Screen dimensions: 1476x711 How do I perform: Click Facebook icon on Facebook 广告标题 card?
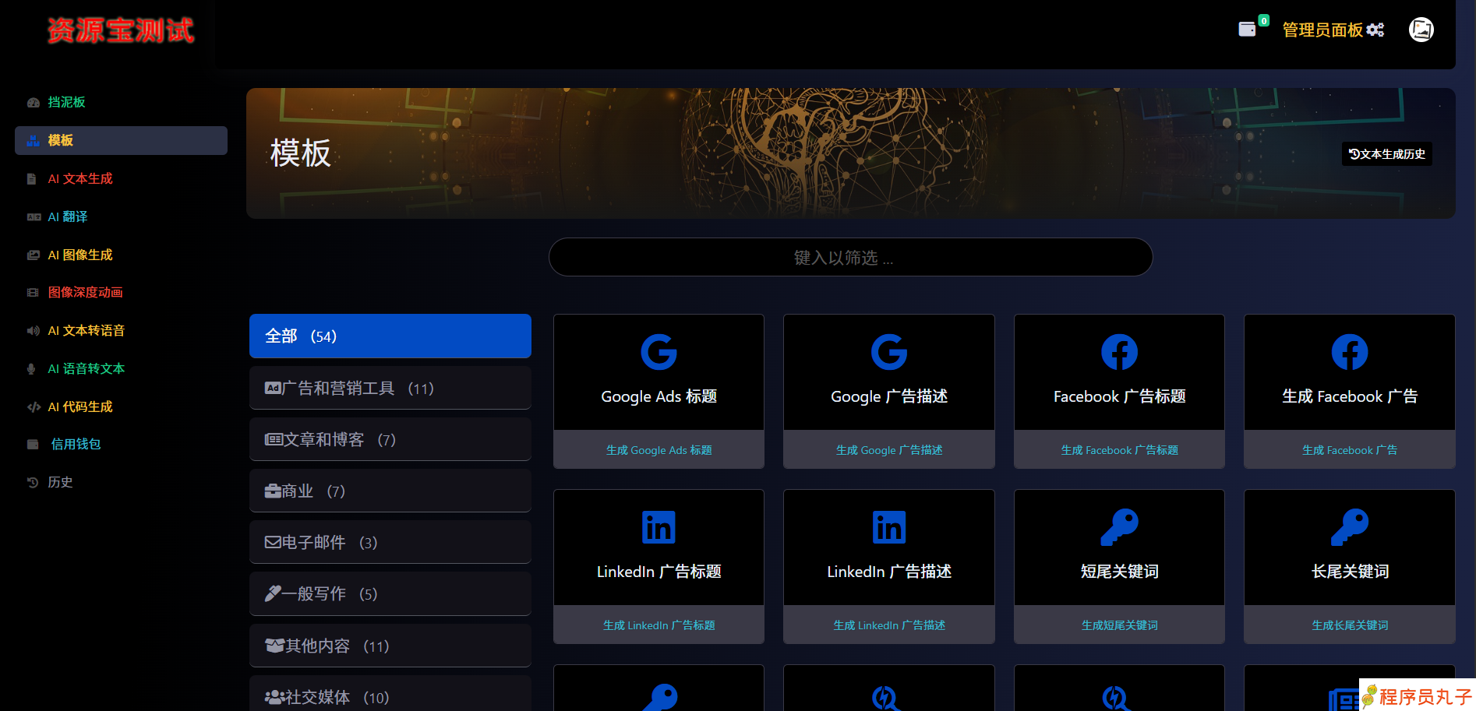pyautogui.click(x=1119, y=352)
